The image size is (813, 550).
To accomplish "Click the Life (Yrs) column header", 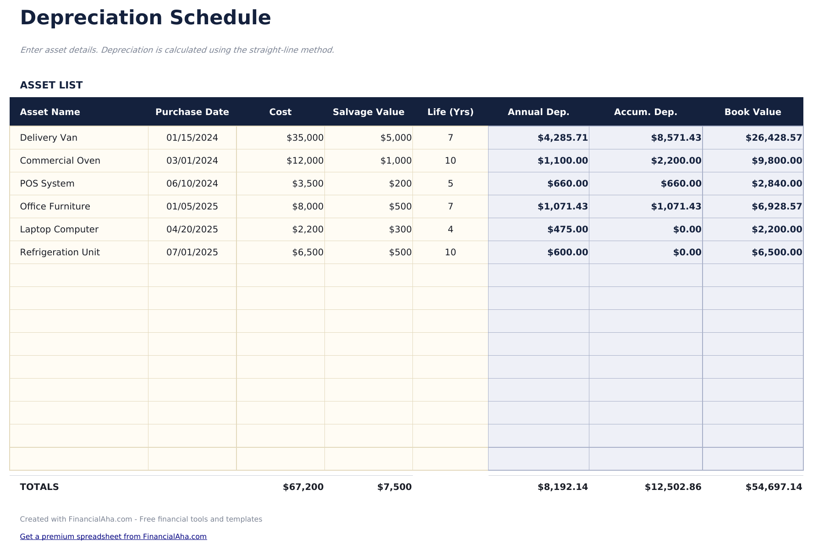I will (x=450, y=111).
